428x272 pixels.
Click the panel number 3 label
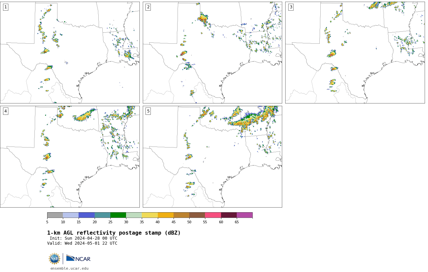click(x=291, y=7)
